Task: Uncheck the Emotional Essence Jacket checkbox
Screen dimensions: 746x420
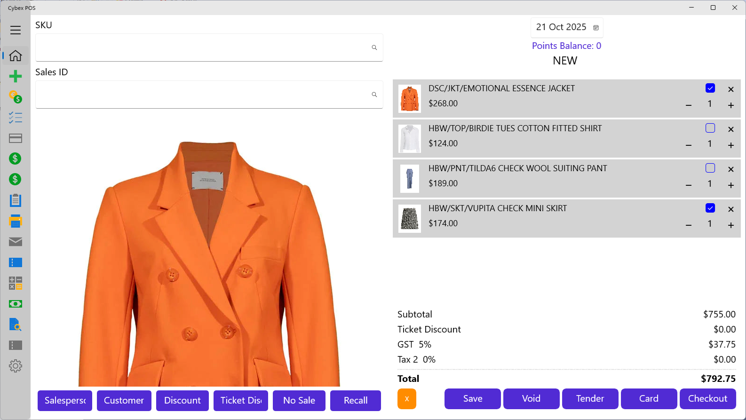Action: point(710,88)
